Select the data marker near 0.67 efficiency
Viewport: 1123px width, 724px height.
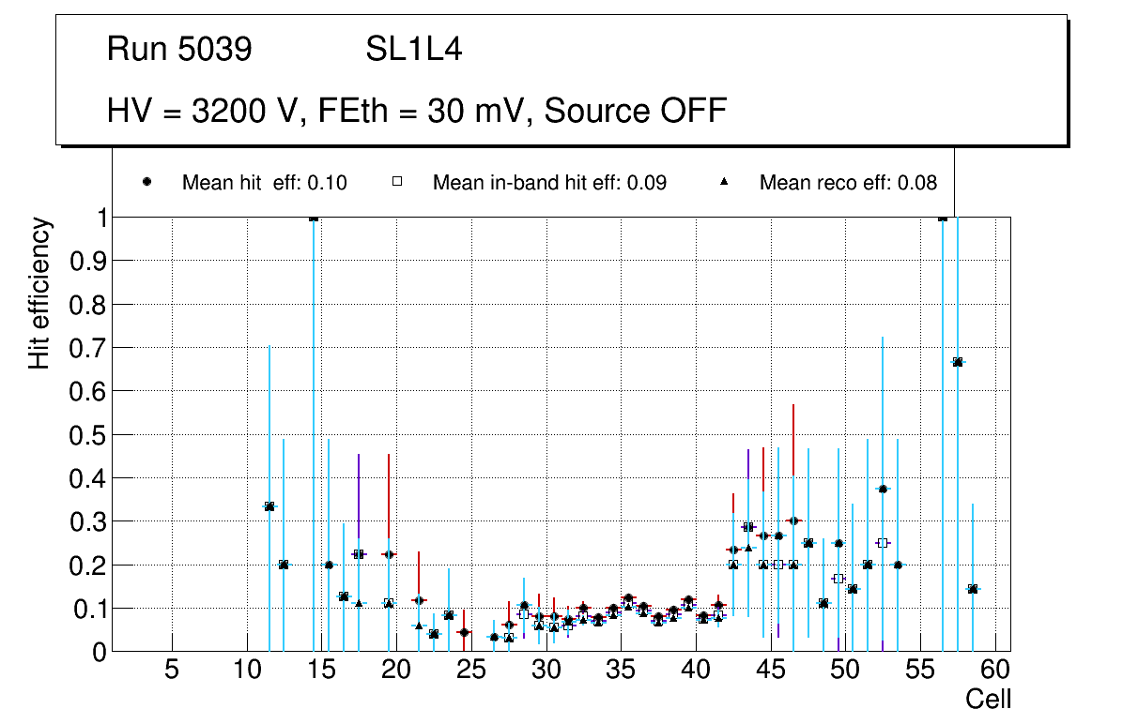coord(958,362)
